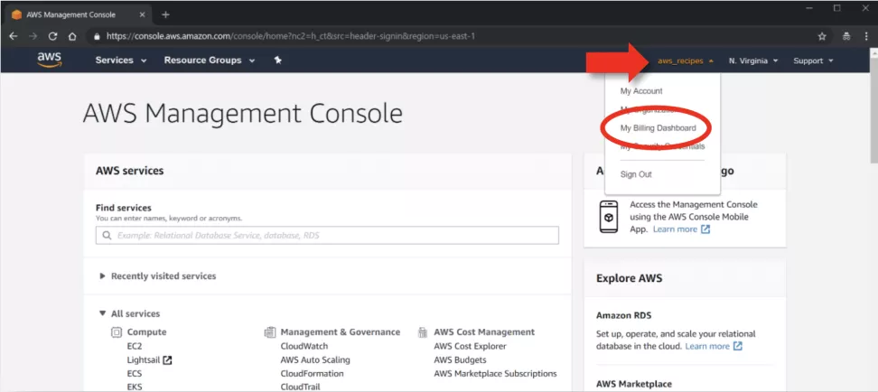Click the pin shortcut icon in header
Viewport: 878px width, 392px height.
(277, 61)
